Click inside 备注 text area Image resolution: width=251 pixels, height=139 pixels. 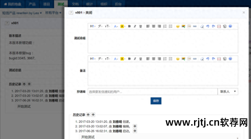pos(163,74)
